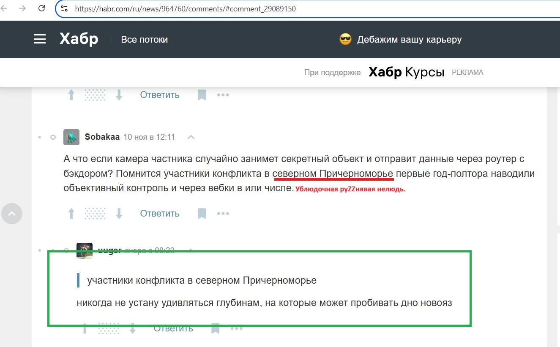
Task: Bookmark the topmost comment
Action: click(202, 94)
